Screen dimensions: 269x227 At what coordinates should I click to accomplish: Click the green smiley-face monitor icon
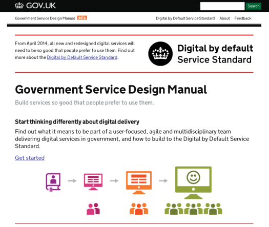click(x=193, y=183)
